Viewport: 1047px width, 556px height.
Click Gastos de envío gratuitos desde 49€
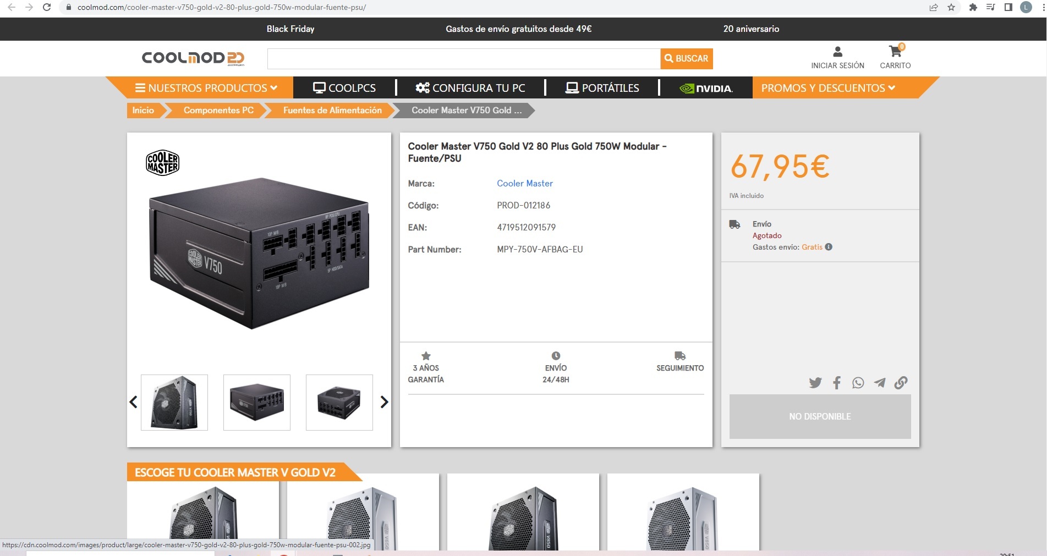coord(518,29)
